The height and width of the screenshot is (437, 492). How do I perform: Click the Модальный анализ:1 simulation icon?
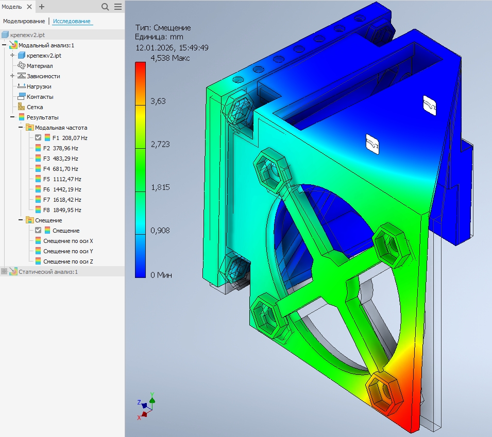(x=13, y=45)
